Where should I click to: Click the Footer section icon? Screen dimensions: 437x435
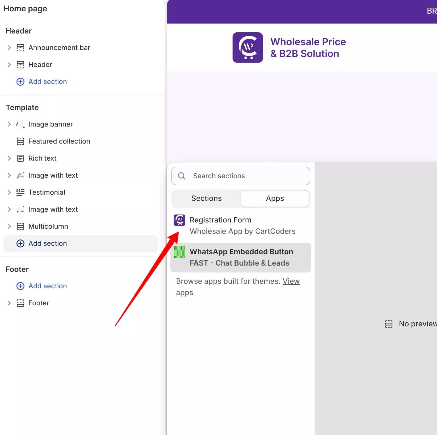pyautogui.click(x=20, y=303)
